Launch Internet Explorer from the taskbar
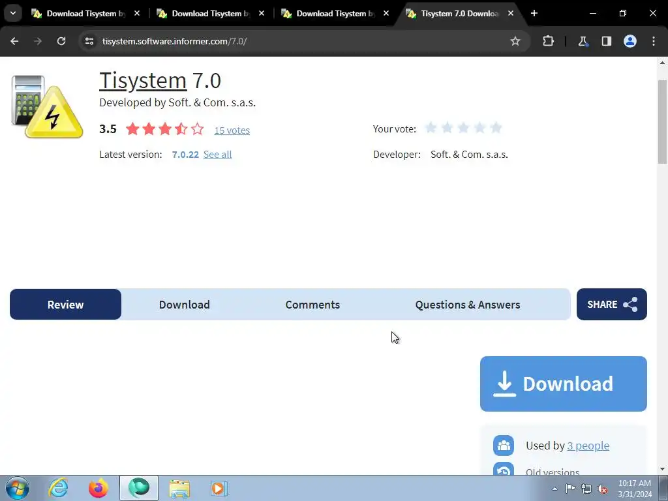 point(58,488)
